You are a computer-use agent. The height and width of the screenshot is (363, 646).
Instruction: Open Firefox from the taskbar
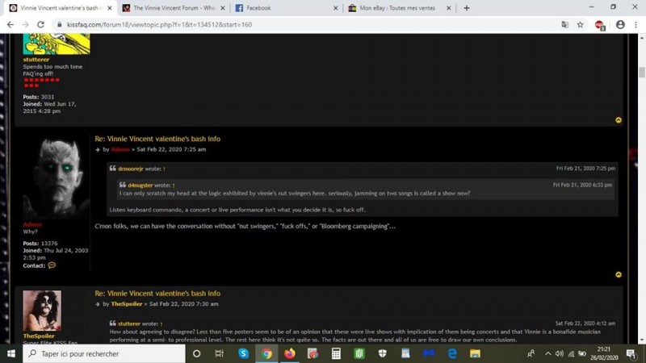point(289,353)
